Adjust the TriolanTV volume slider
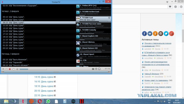 tap(33, 69)
